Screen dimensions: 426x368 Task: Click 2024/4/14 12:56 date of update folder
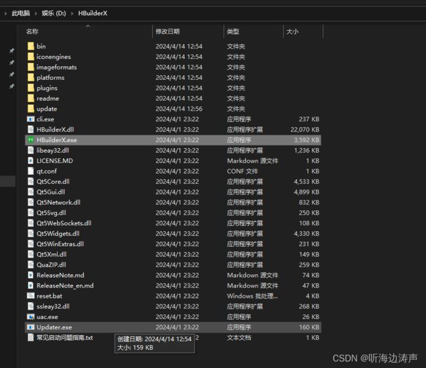tap(179, 109)
